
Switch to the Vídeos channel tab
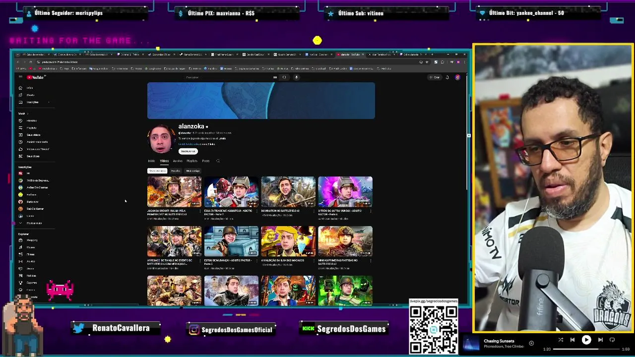[x=164, y=161]
